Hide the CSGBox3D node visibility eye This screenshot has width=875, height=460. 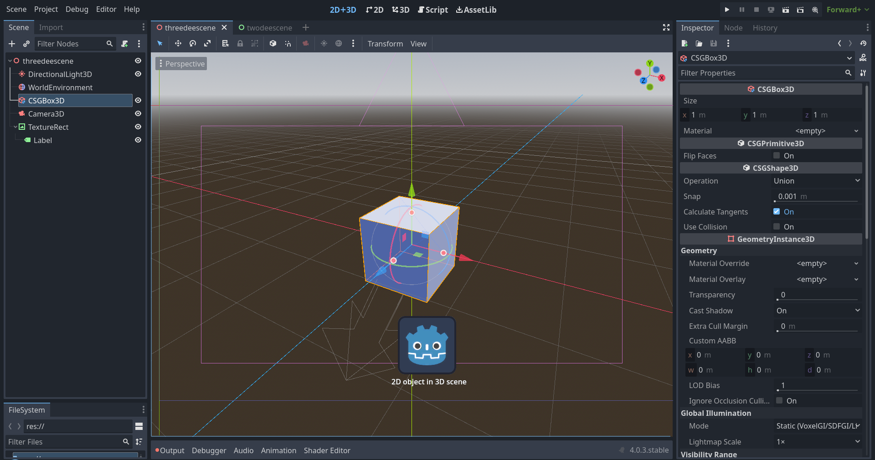coord(138,101)
